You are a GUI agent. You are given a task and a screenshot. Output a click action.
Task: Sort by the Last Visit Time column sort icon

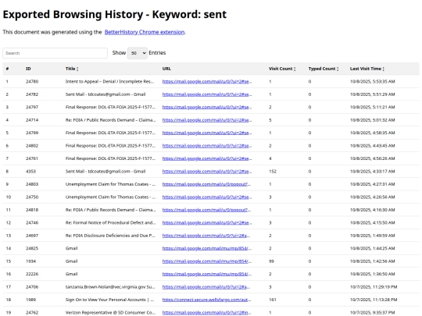[383, 69]
